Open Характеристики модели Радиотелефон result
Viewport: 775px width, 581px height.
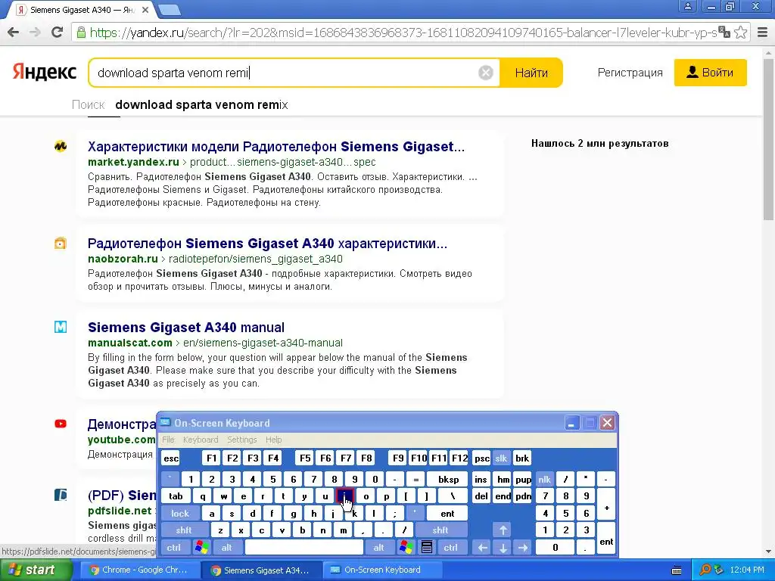(275, 147)
